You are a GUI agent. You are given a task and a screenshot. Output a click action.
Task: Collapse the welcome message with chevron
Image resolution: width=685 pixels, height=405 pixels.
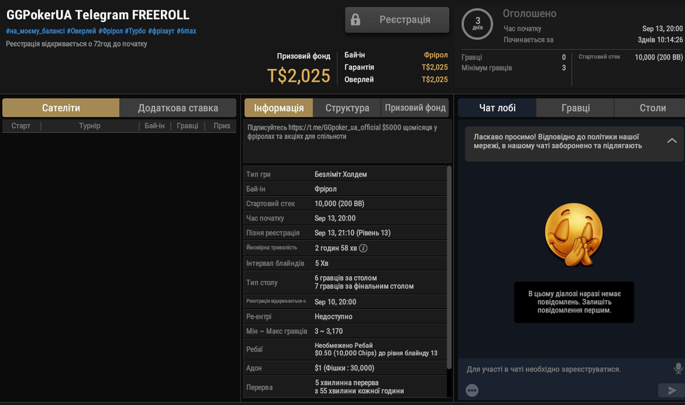(x=672, y=140)
